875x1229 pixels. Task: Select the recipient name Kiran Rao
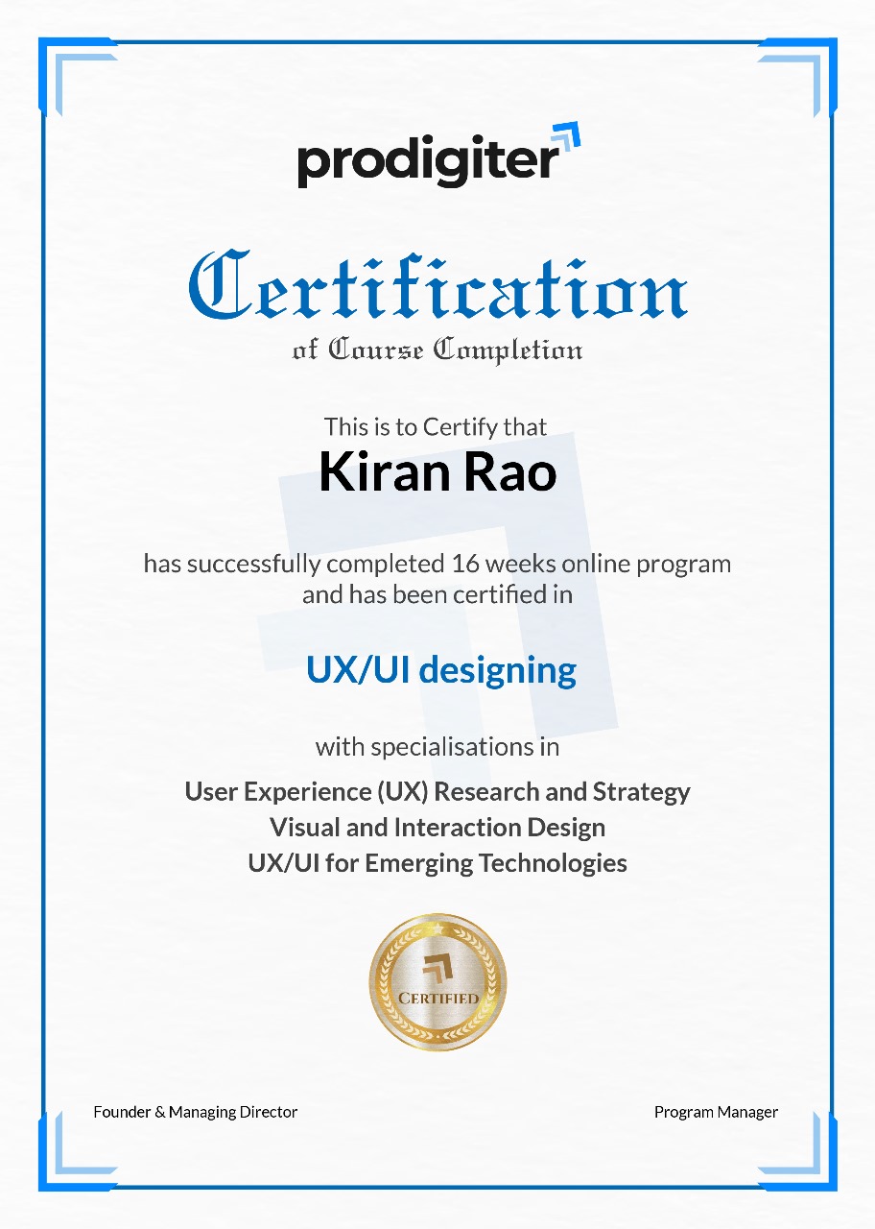437,472
